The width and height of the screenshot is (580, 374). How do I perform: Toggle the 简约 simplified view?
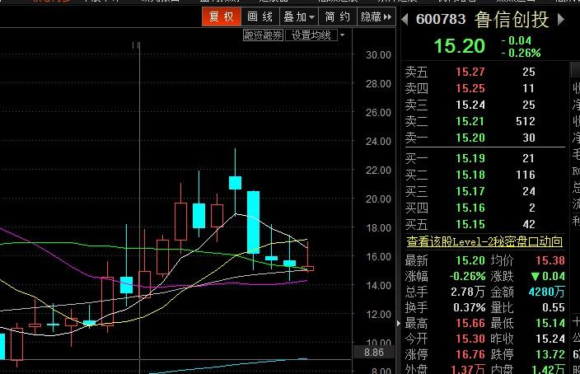coord(337,16)
